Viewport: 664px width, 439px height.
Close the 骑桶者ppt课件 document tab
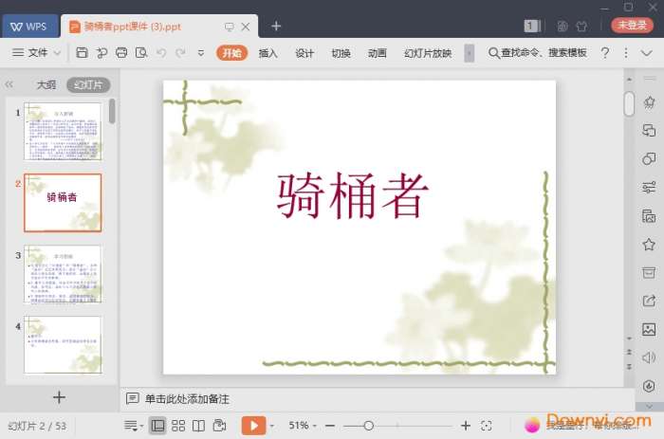pyautogui.click(x=246, y=27)
